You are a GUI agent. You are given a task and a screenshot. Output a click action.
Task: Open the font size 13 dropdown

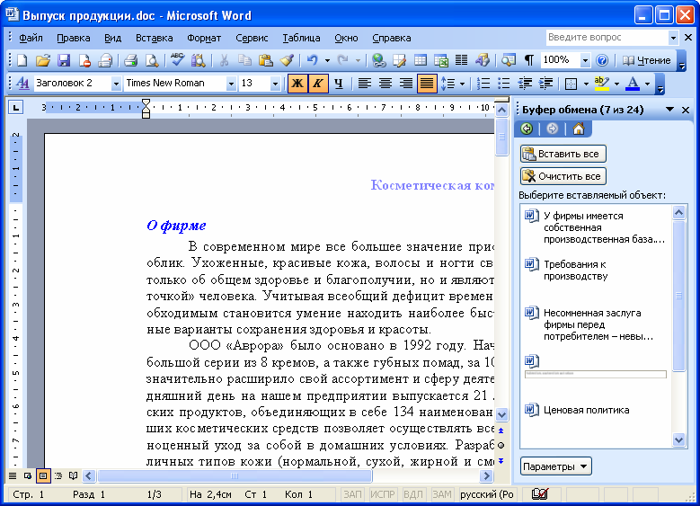coord(275,84)
